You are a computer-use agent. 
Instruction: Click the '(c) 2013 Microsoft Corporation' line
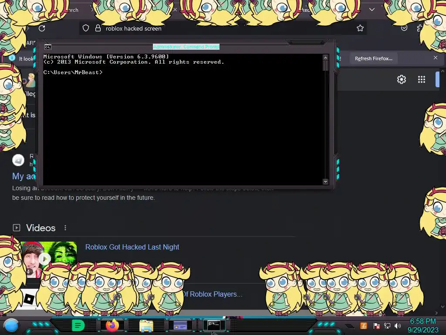point(134,62)
